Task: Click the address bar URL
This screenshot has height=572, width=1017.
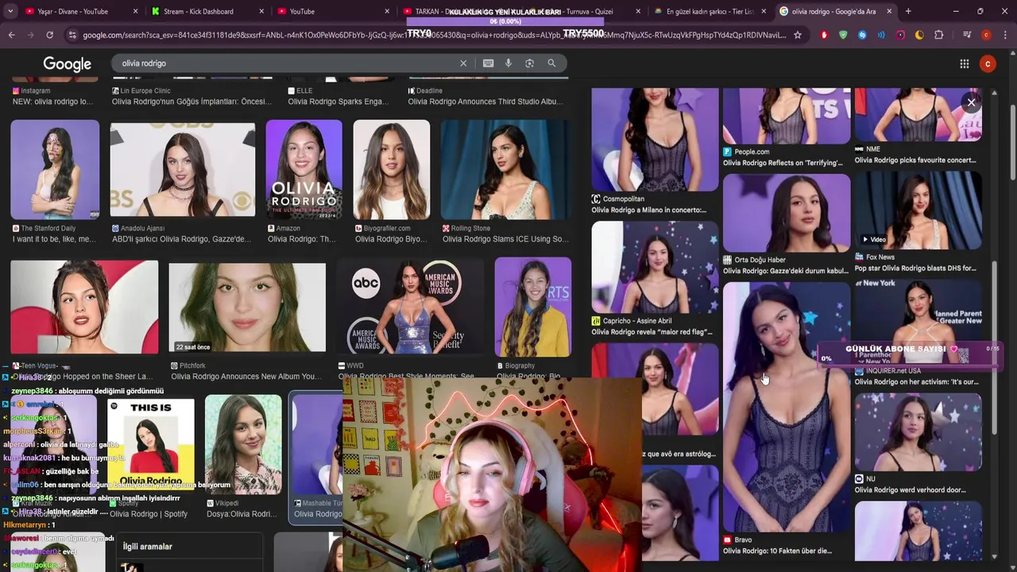Action: click(433, 35)
